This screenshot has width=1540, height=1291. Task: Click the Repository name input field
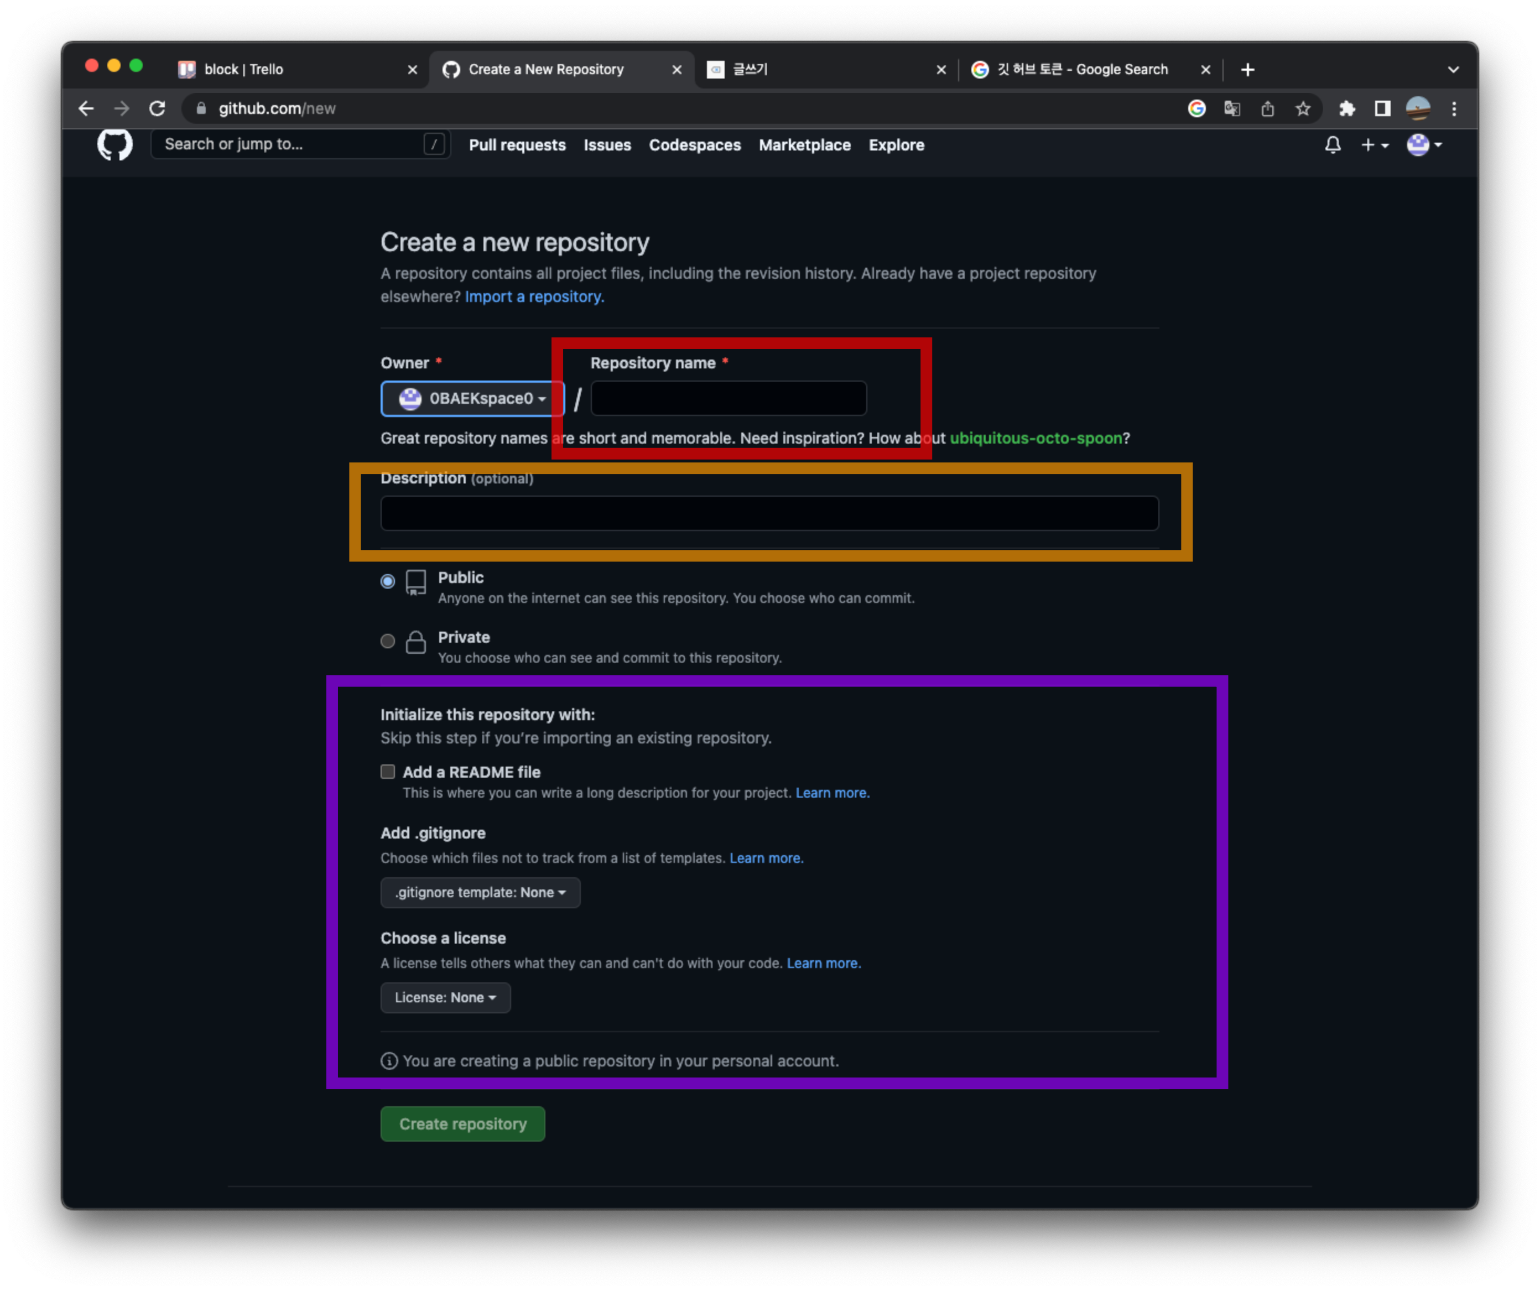[x=728, y=398]
